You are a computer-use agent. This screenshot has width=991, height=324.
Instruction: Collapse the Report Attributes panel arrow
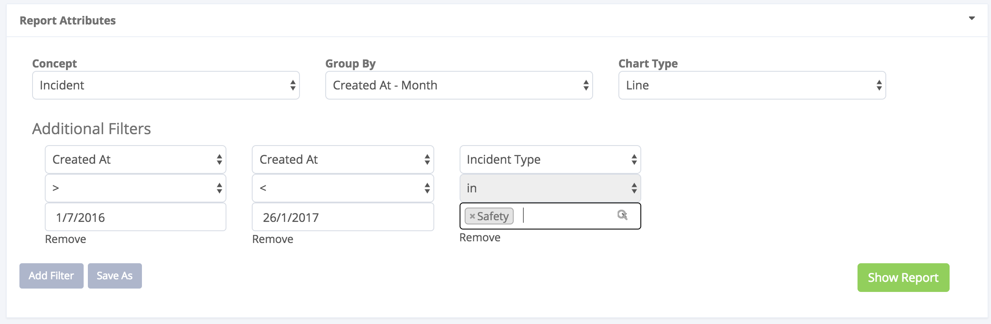click(x=972, y=18)
